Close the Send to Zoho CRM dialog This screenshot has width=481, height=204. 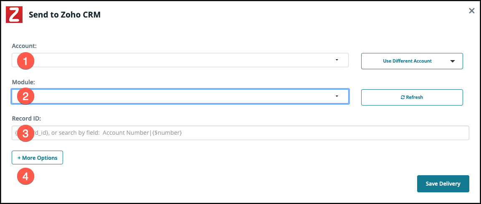pyautogui.click(x=472, y=11)
